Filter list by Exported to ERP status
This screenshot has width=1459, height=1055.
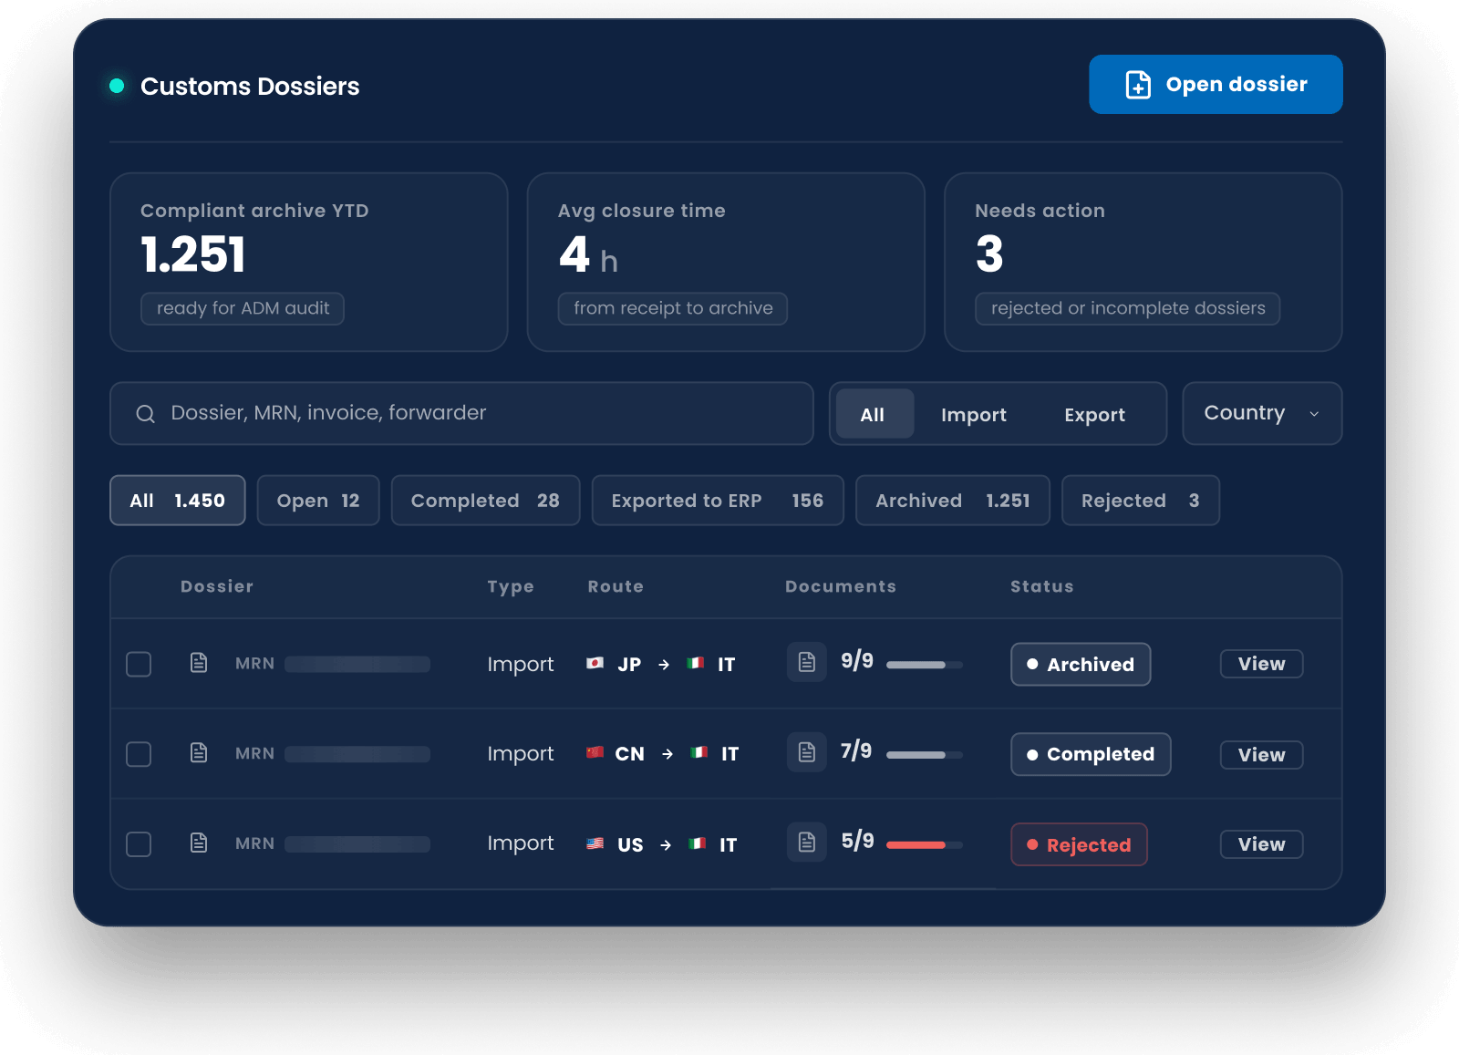pos(718,501)
